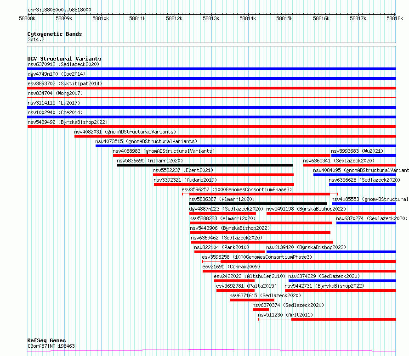Screen dimensions: 409x356
Task: Open nsv5836387 (Almarri2020) label
Action: 222,199
